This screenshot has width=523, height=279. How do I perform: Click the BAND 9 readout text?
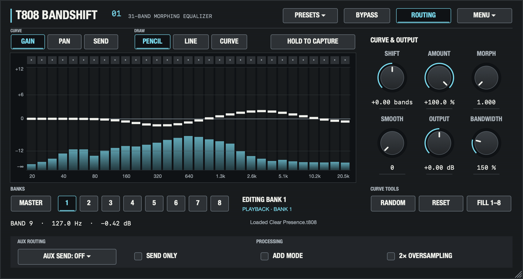pyautogui.click(x=22, y=223)
